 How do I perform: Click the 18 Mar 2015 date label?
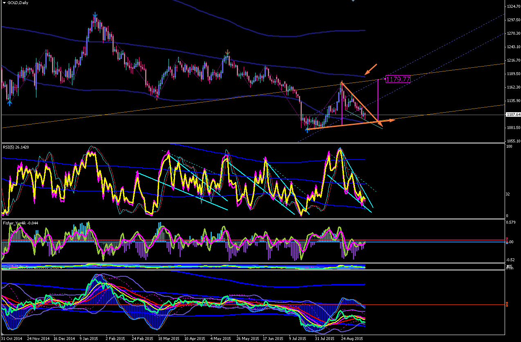pos(170,339)
